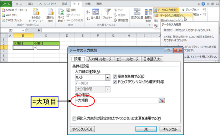This screenshot has height=135, width=220.
Task: Open the File tab
Action: click(x=6, y=4)
